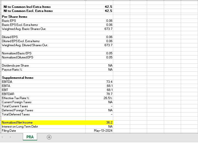Select the 'EBITDA' label cell
The height and width of the screenshot is (143, 198).
(43, 82)
